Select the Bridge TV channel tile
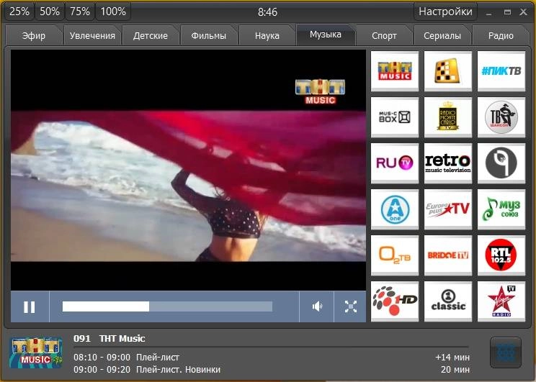Screen dimensions: 536x382 [x=448, y=255]
